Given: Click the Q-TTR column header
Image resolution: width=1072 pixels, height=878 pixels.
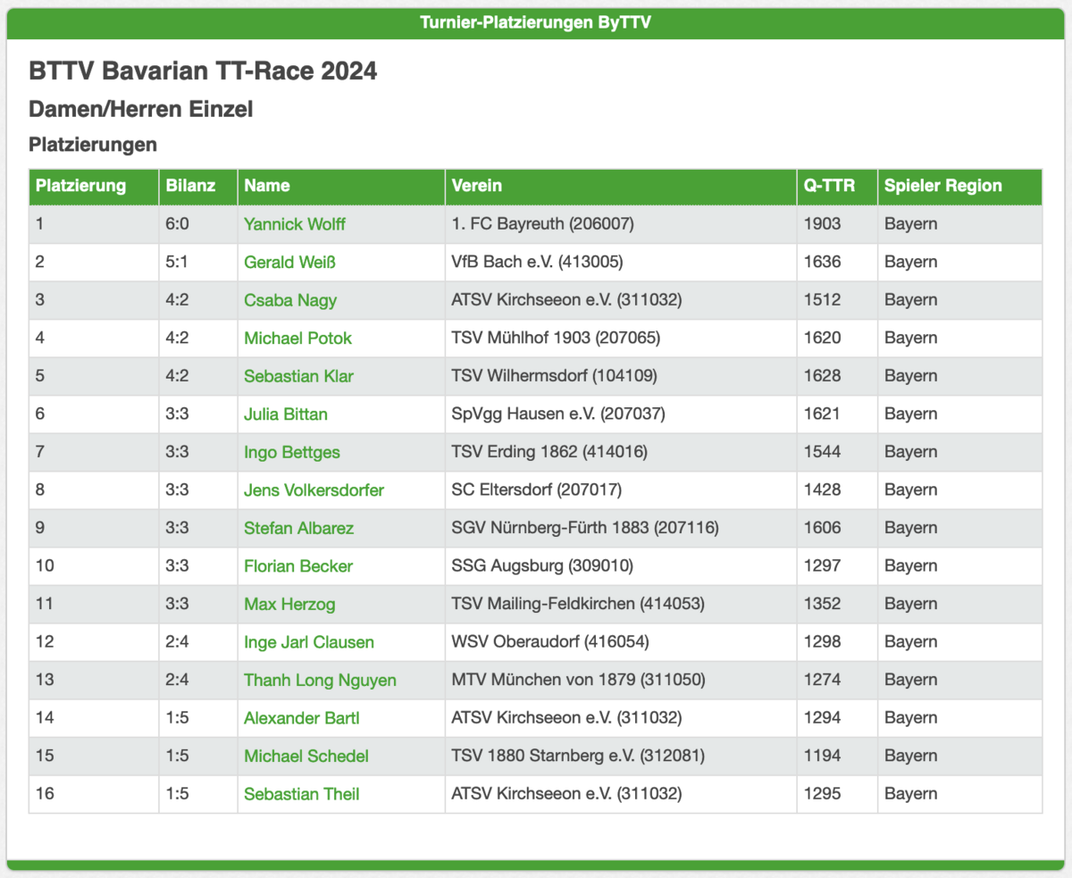Looking at the screenshot, I should point(826,186).
